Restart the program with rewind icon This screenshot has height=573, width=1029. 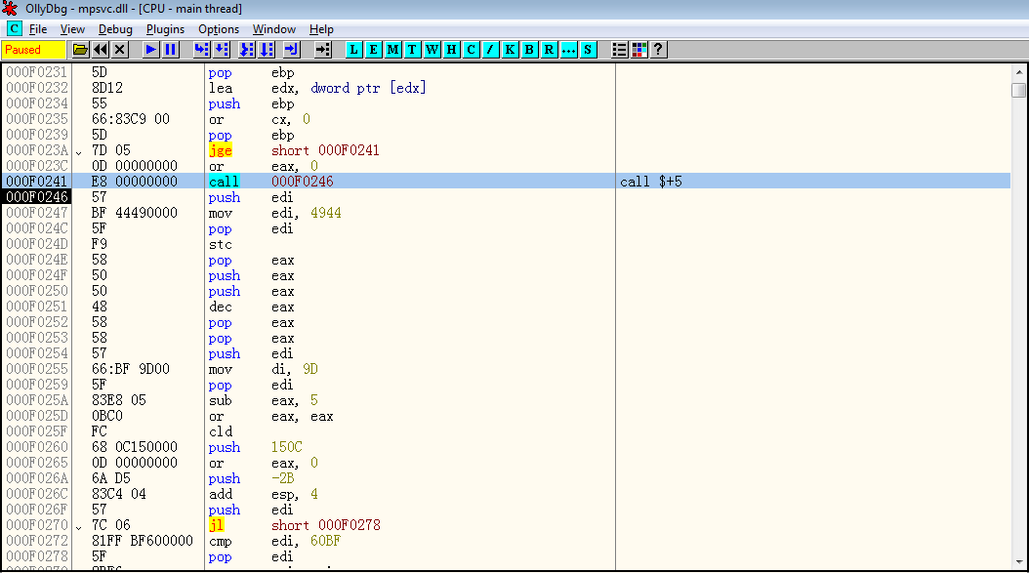pyautogui.click(x=101, y=49)
